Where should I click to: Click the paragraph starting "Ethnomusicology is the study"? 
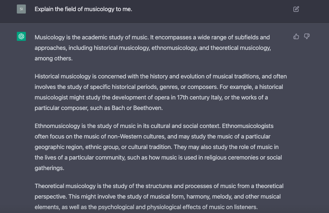coord(158,147)
